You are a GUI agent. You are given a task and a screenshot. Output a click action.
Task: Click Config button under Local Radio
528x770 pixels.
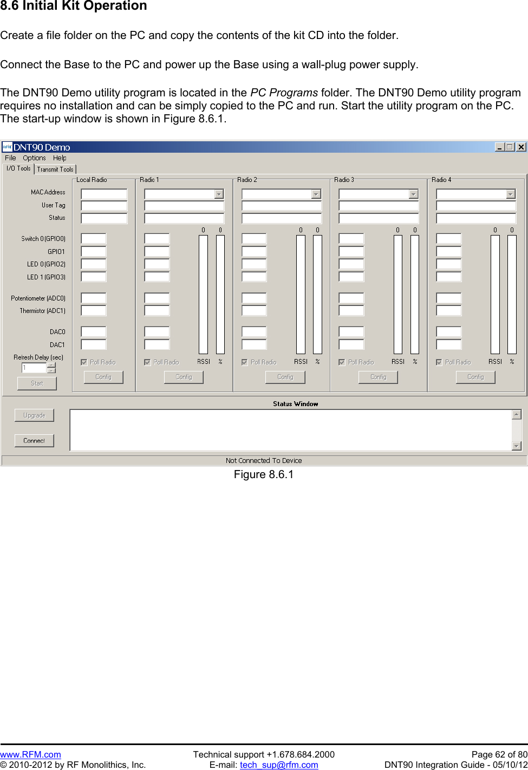click(x=103, y=377)
